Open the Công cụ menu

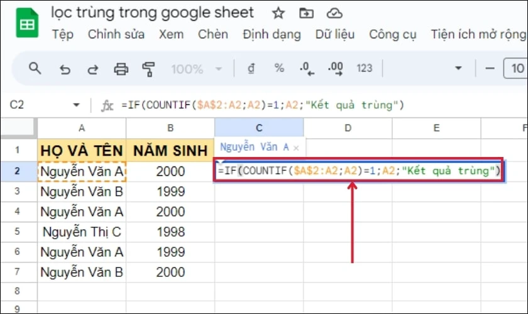[393, 35]
